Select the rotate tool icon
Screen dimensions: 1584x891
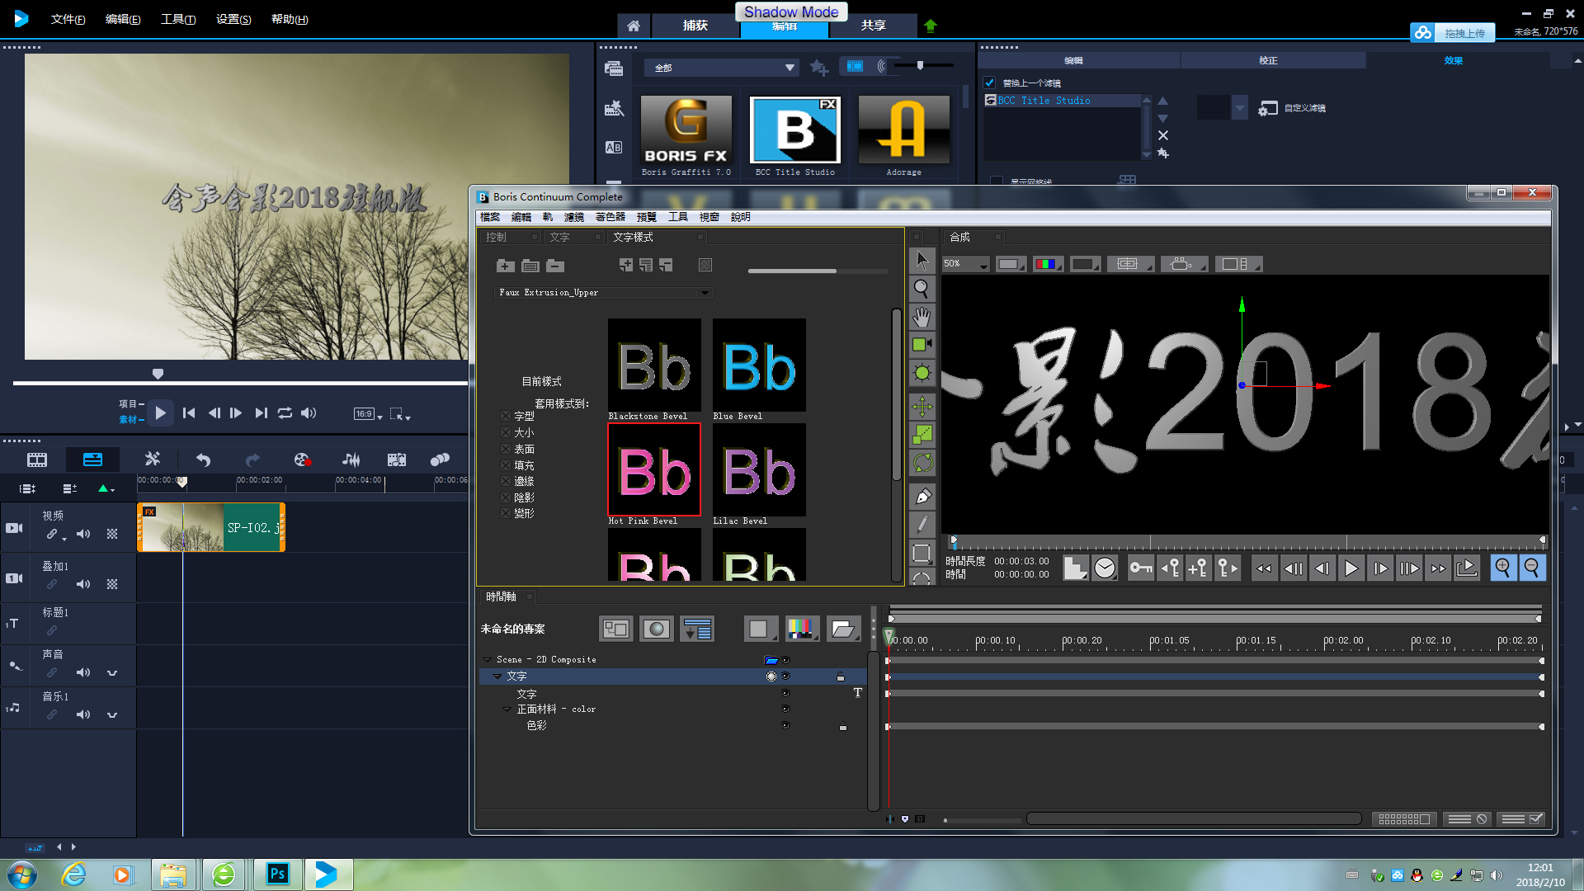tap(922, 463)
